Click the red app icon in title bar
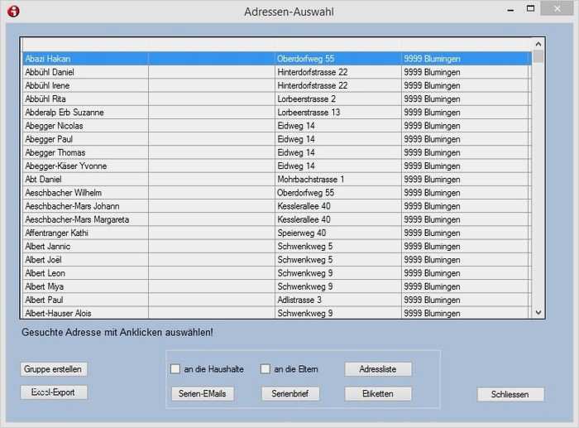Screen dimensions: 579x428 (x=12, y=12)
